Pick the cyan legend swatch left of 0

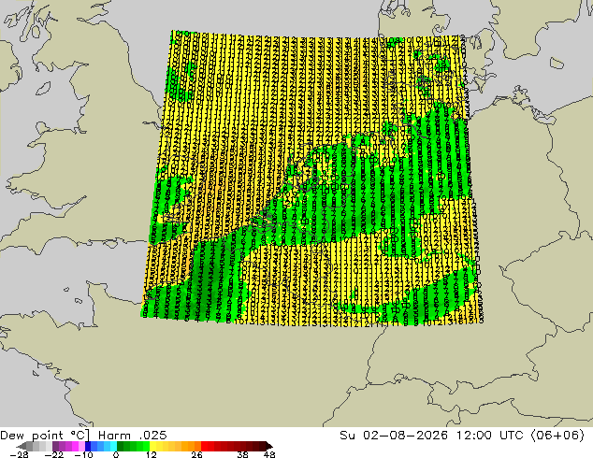point(113,446)
